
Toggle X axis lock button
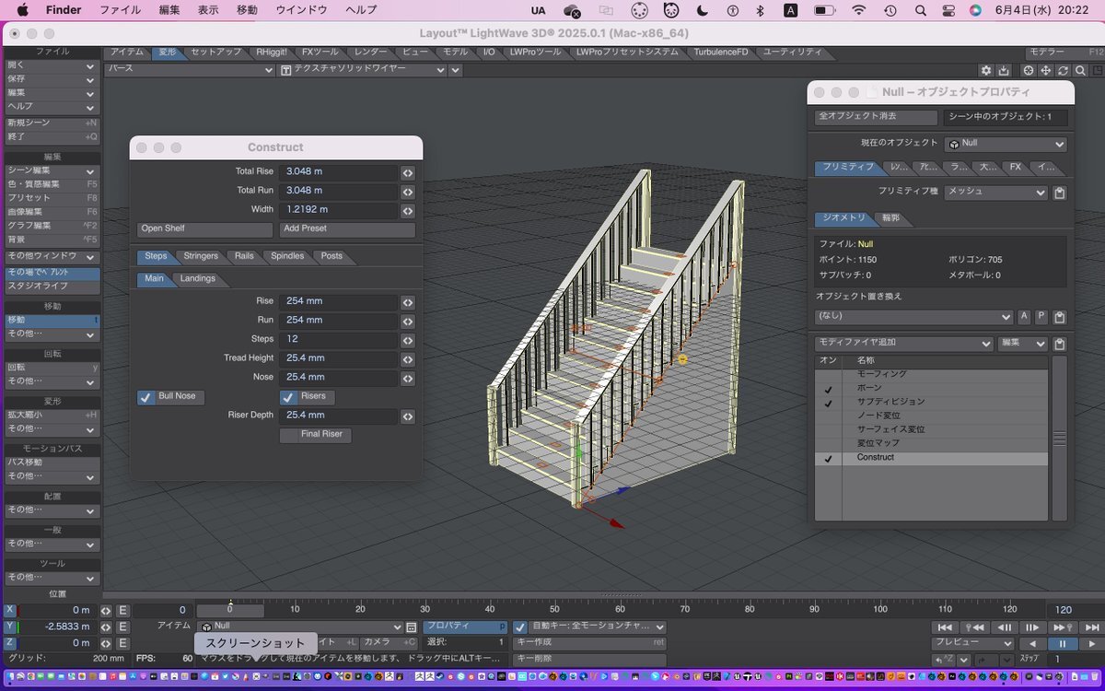pos(10,610)
